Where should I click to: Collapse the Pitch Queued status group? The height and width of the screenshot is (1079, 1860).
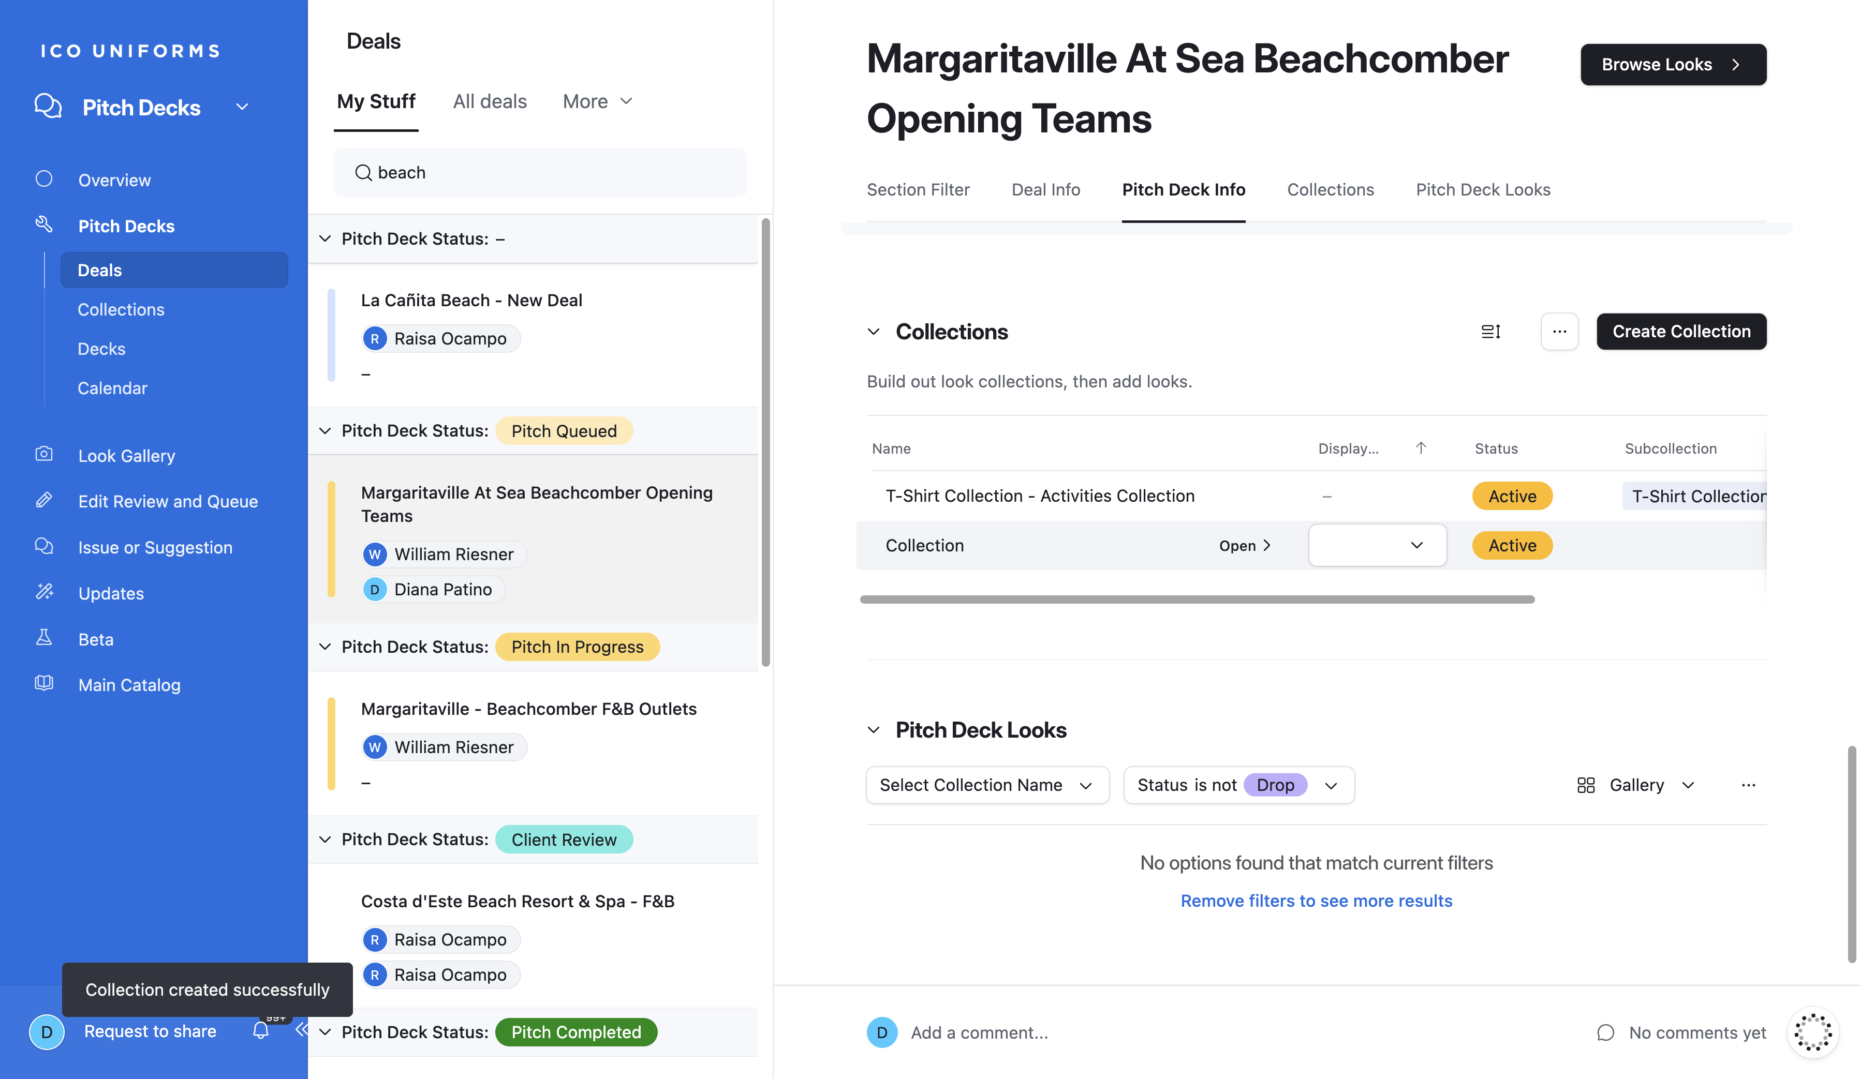(325, 431)
